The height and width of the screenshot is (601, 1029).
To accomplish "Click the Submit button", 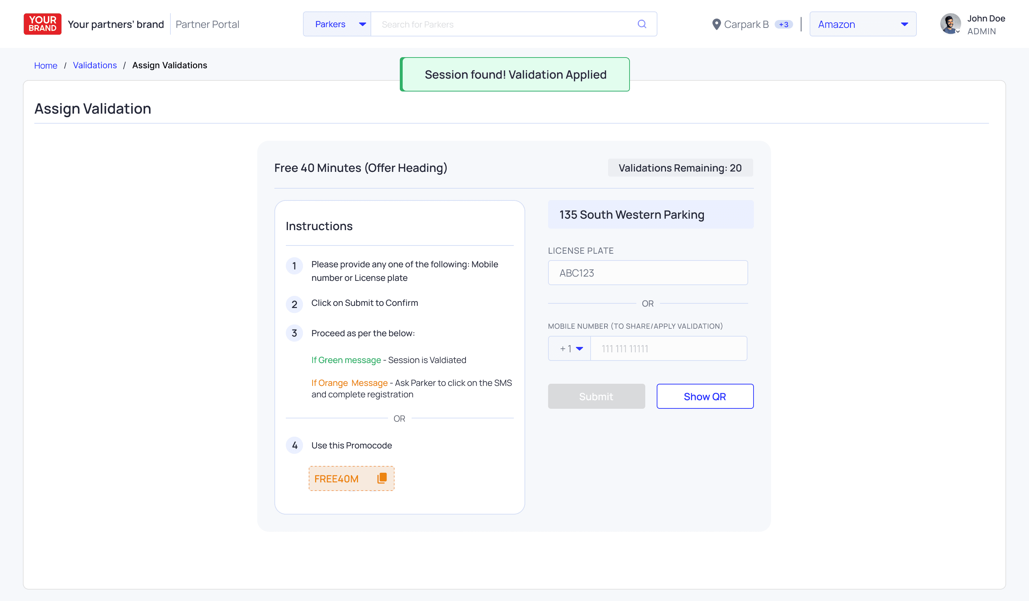I will (x=596, y=397).
